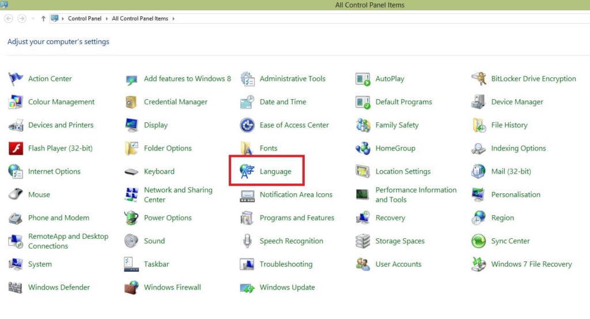Click the Date and Time calendar icon
590x319 pixels.
point(247,102)
